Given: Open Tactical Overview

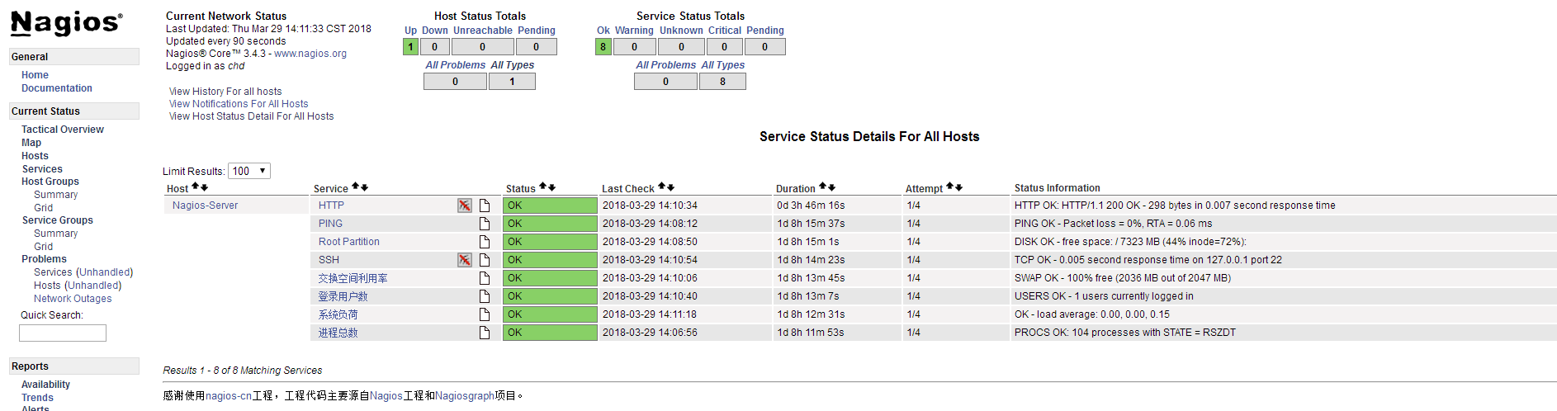Looking at the screenshot, I should 63,130.
